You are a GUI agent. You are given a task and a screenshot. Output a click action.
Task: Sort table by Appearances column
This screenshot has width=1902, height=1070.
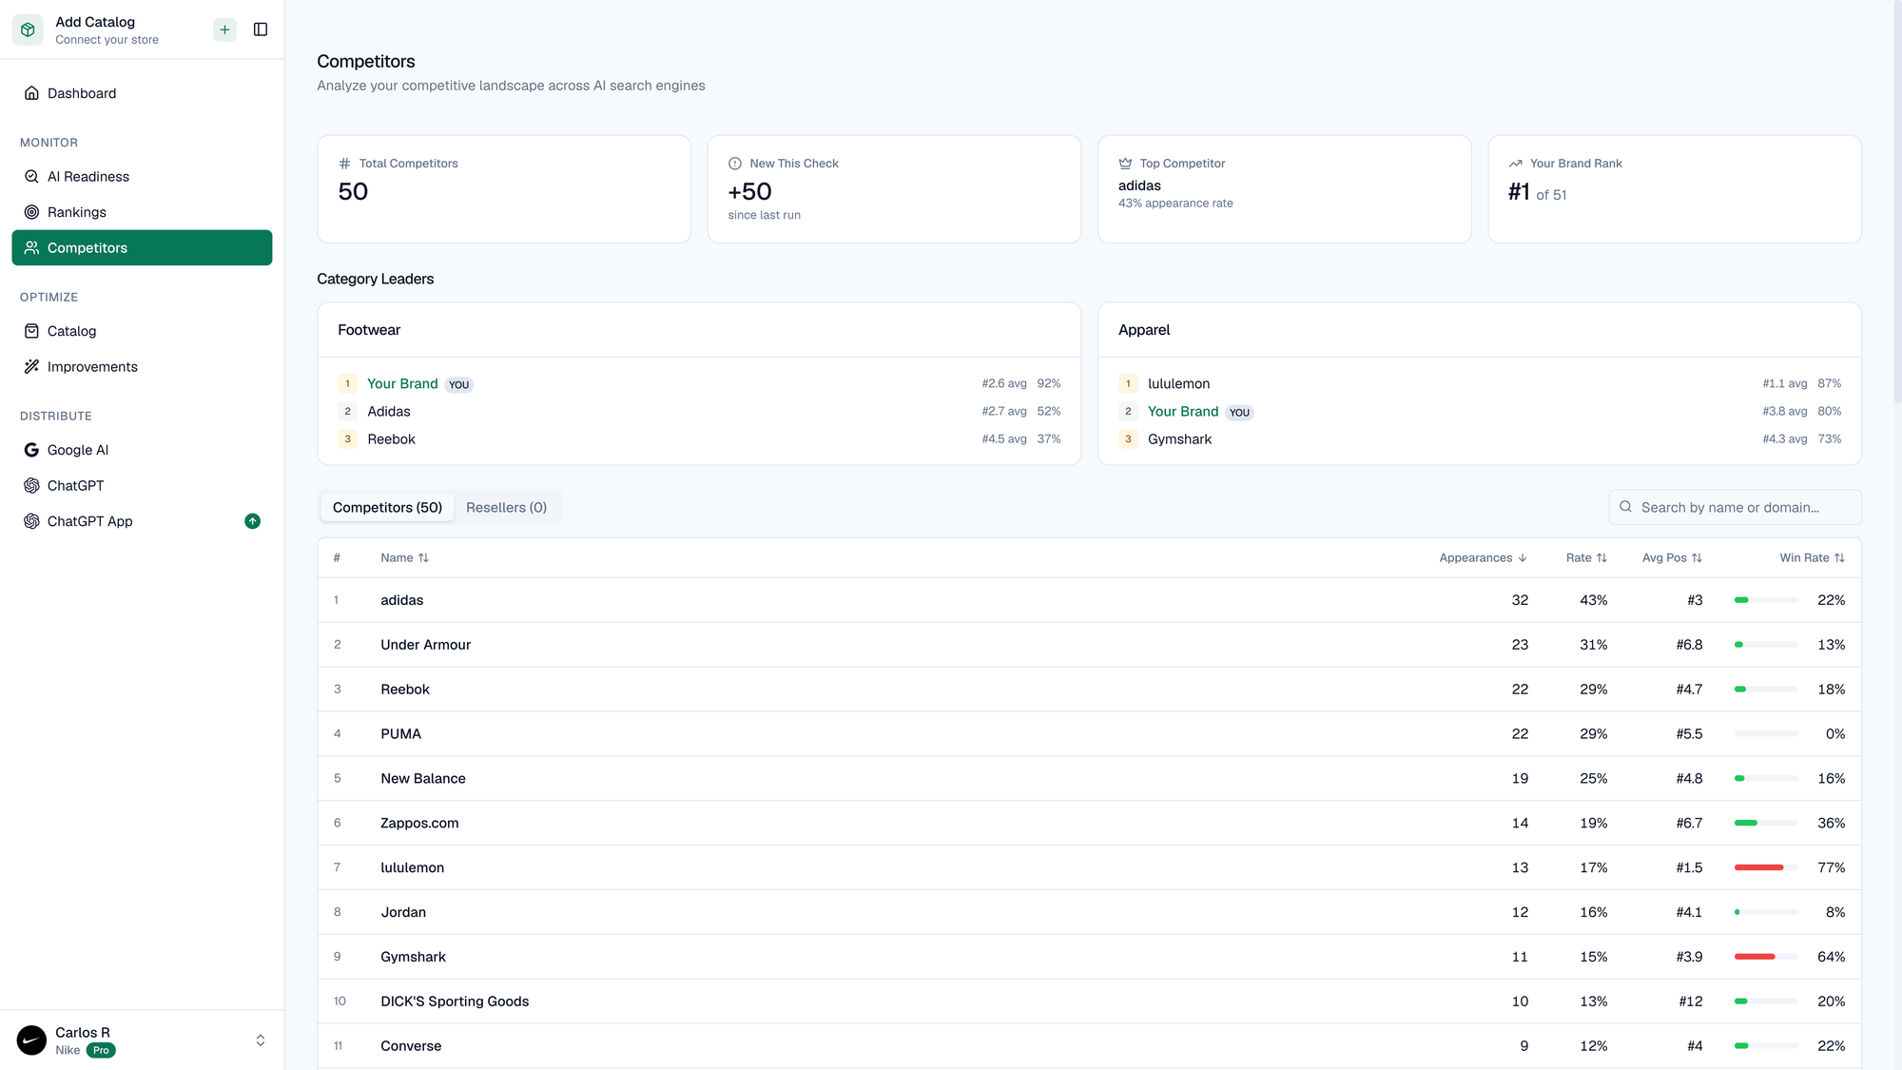[x=1483, y=558]
